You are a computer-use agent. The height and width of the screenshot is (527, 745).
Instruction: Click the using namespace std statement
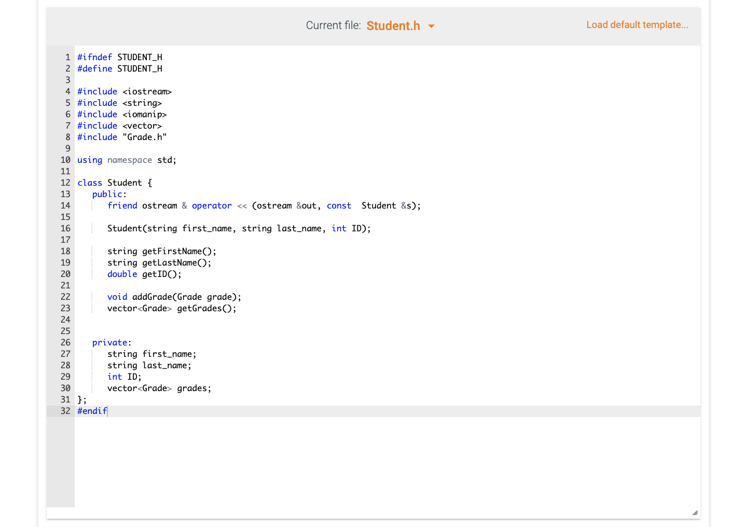[126, 160]
